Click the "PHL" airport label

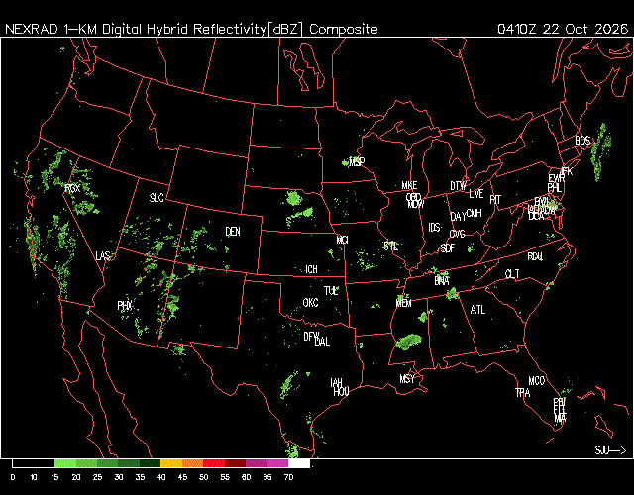coord(555,188)
